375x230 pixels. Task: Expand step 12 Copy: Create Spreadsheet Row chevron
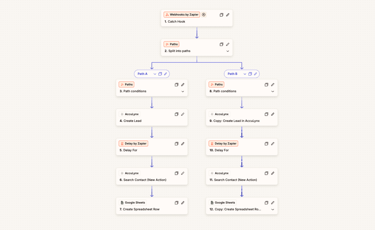pos(273,209)
